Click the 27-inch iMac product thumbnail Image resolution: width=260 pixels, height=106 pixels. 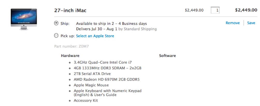24,19
